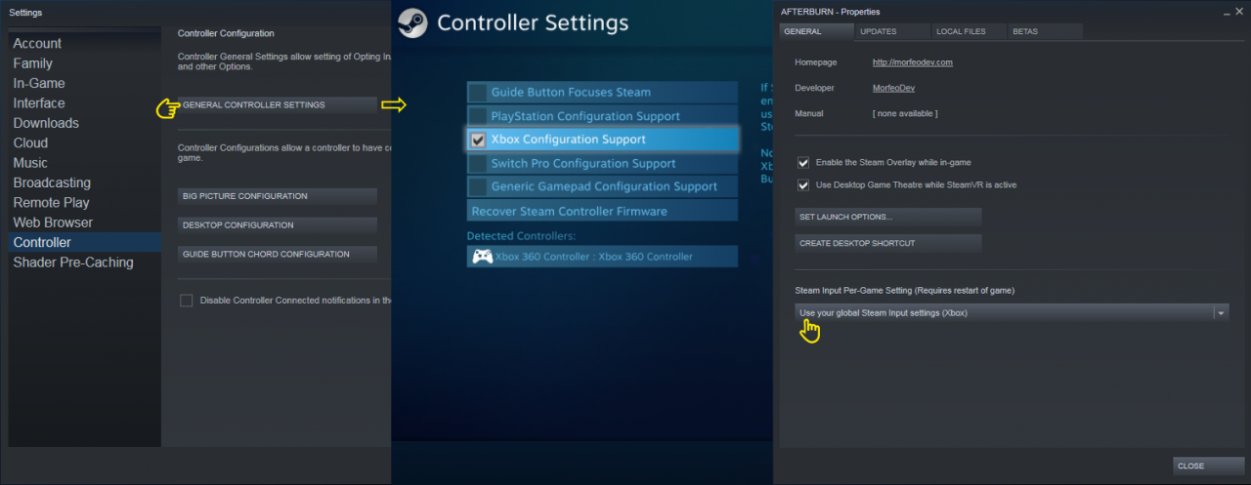Expand the Steam Input Per-Game dropdown arrow
Viewport: 1251px width, 485px height.
[x=1221, y=313]
